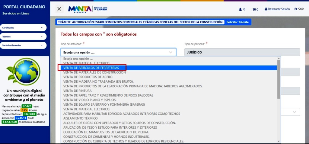Screen dimensions: 309x144
Task: Collapse the Tipo de actividad dropdown
Action: click(118, 52)
